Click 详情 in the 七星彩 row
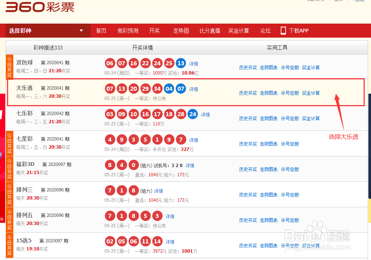The width and height of the screenshot is (371, 260). click(193, 140)
